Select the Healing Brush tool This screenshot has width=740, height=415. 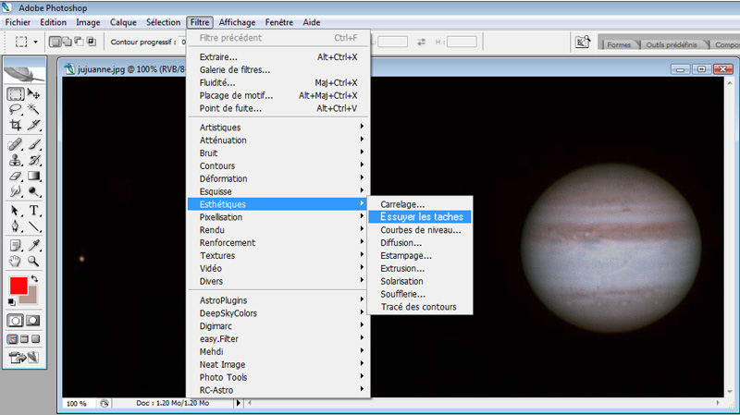pos(16,144)
